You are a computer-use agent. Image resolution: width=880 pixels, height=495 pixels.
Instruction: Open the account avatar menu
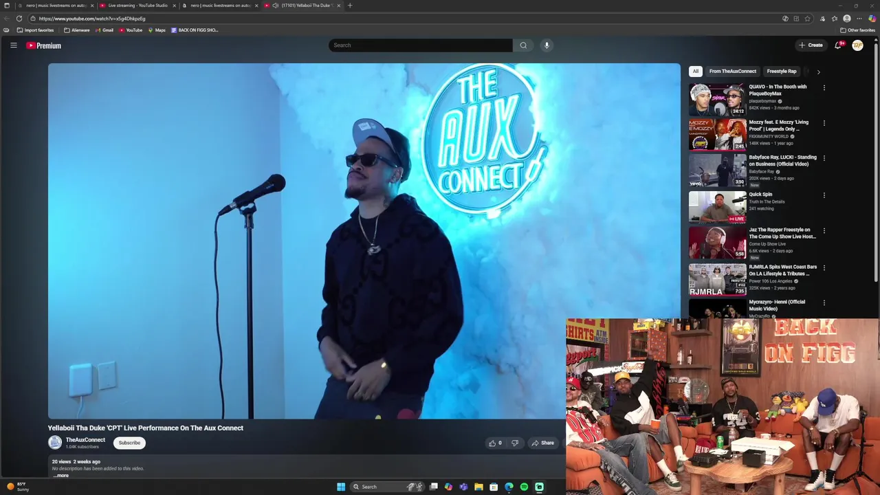click(x=857, y=45)
